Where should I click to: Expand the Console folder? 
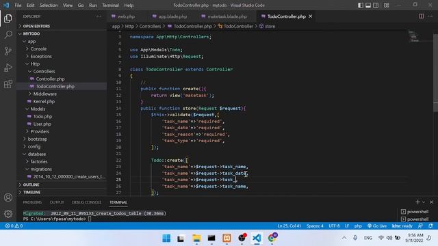click(62, 49)
